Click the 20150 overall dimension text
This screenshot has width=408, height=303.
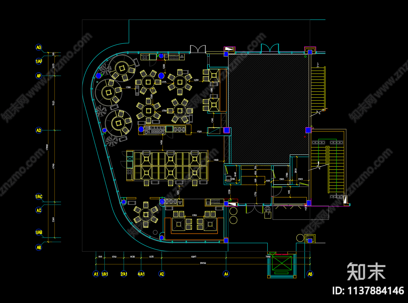(x=203, y=263)
